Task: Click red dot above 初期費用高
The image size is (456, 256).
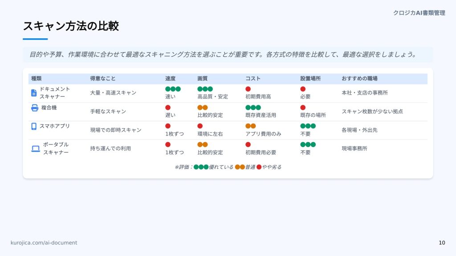Action: coord(248,89)
